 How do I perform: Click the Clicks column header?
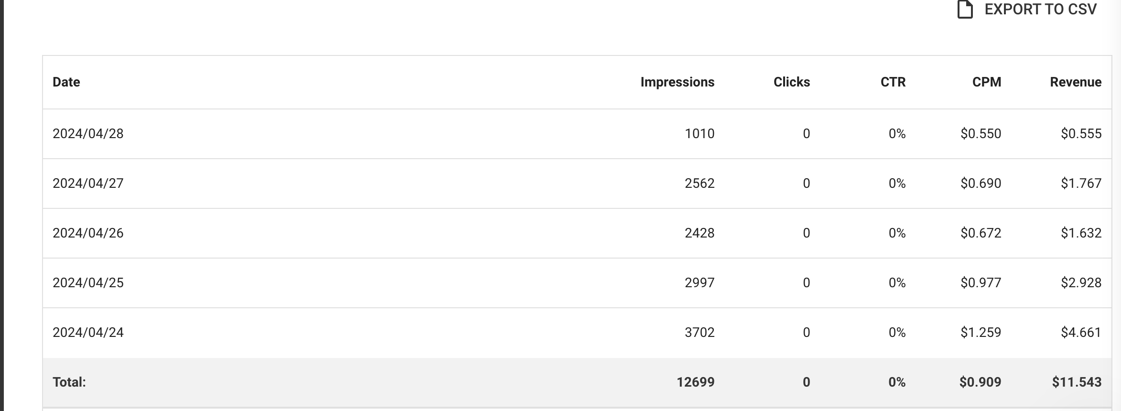click(x=791, y=82)
